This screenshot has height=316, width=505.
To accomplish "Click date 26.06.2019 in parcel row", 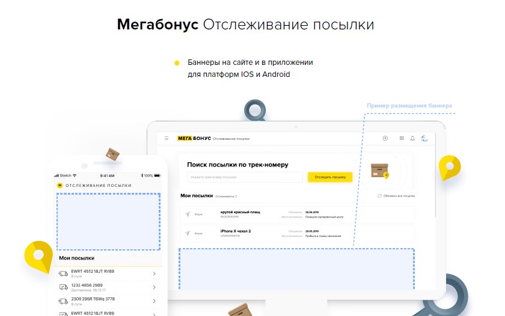I will pos(312,231).
